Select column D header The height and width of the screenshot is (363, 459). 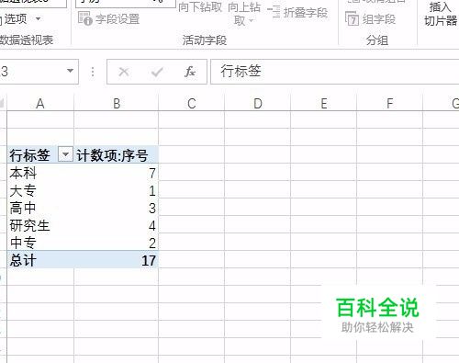(258, 104)
